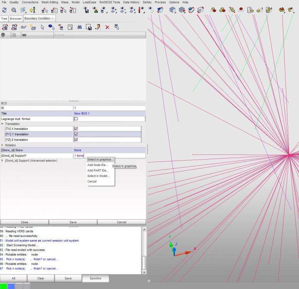
Task: Expand [Gnod_id] Support (Advanced selector)
Action: point(2,161)
